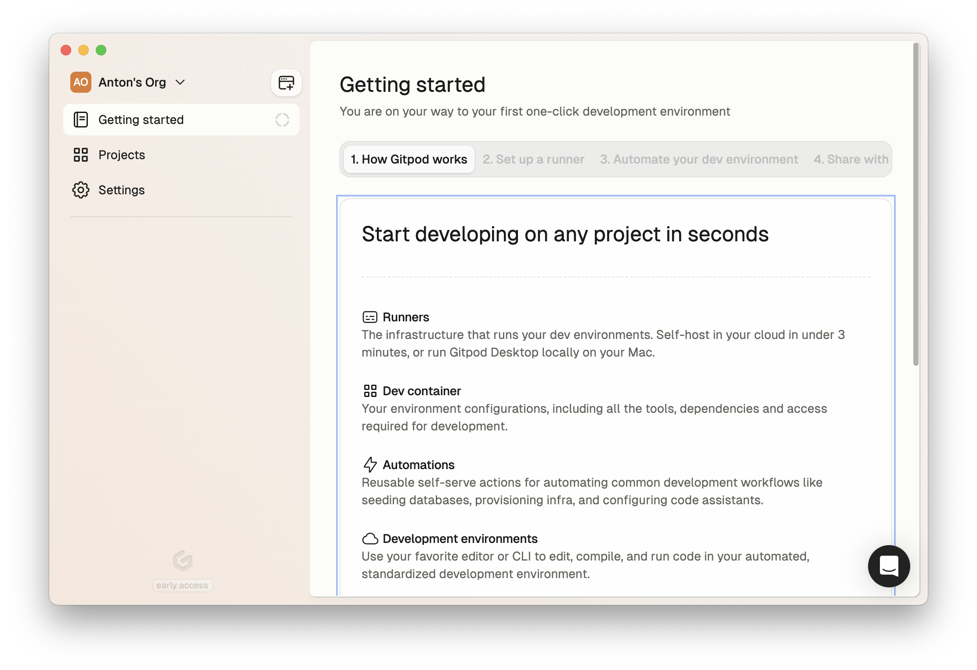
Task: Click the Dev container grid icon
Action: [x=370, y=391]
